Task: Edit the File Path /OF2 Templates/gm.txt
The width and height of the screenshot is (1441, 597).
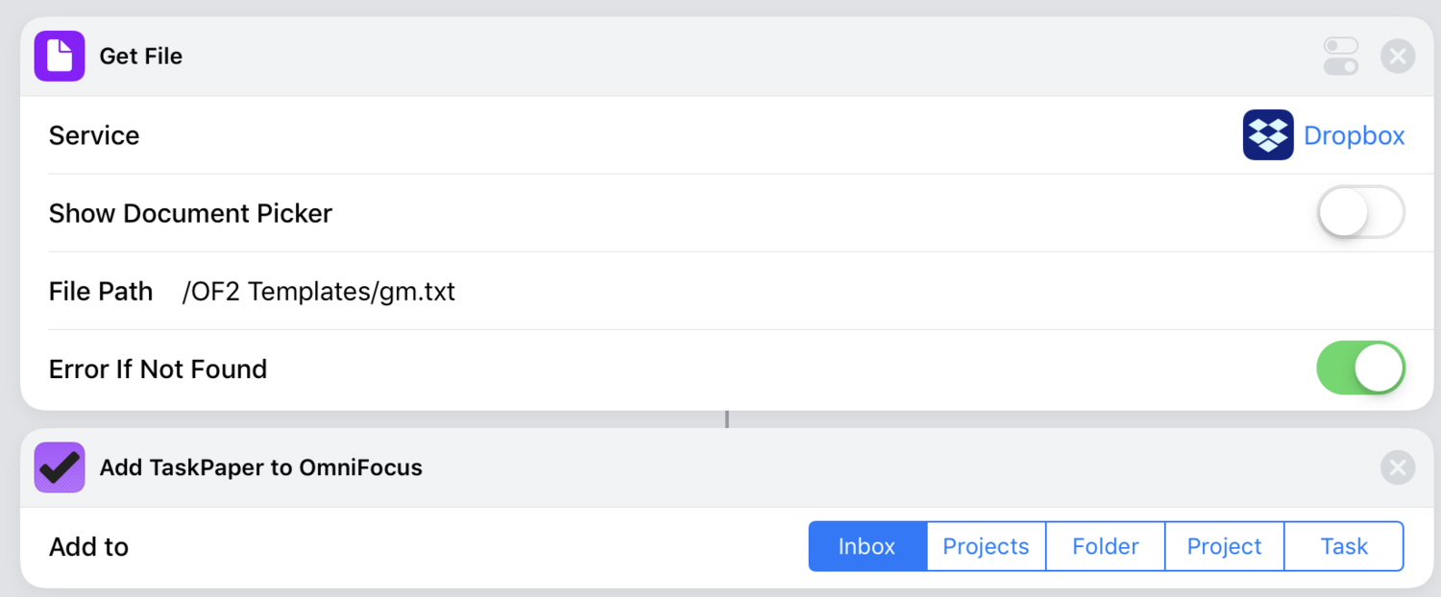Action: [x=318, y=291]
